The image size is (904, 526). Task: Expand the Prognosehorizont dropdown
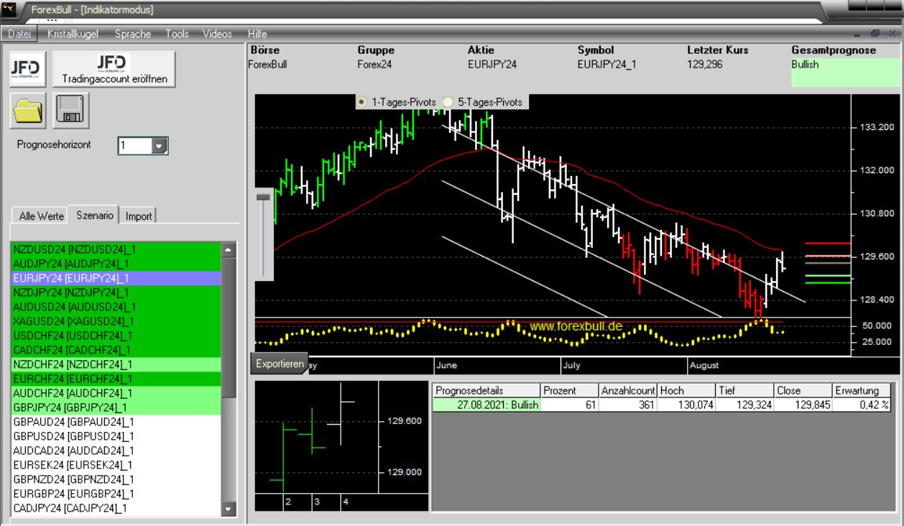pyautogui.click(x=160, y=145)
